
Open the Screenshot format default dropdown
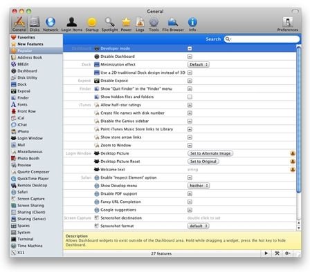[x=199, y=226]
